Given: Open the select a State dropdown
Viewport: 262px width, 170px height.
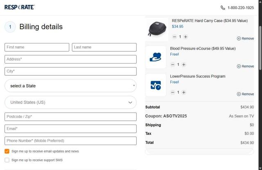Looking at the screenshot, I should tap(70, 86).
